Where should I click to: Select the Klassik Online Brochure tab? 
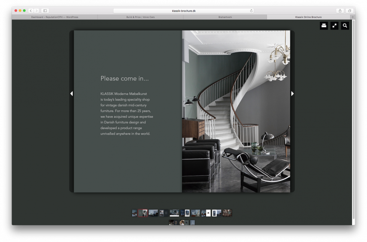click(x=309, y=17)
